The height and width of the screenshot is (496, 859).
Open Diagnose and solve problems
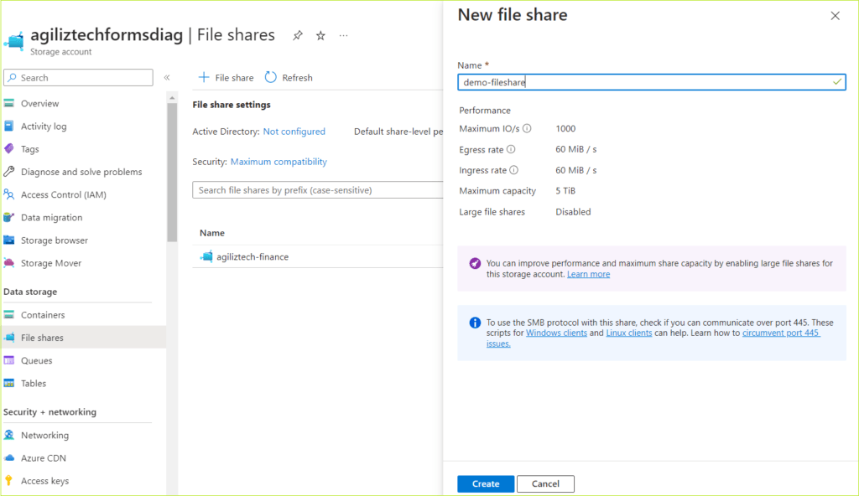[x=81, y=171]
